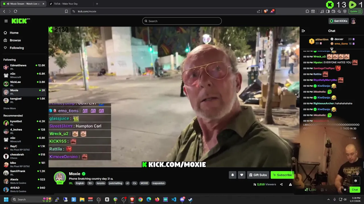Open the Windows Start menu
This screenshot has width=364, height=204.
(x=6, y=199)
